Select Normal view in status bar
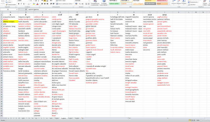This screenshot has width=210, height=122. click(x=190, y=120)
